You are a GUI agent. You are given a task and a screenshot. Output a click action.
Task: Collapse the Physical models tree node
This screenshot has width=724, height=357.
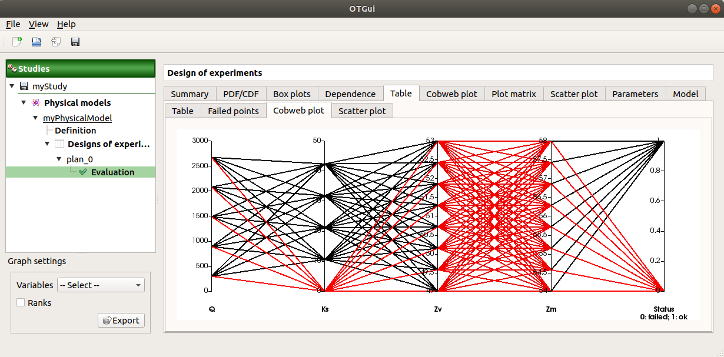click(x=24, y=103)
